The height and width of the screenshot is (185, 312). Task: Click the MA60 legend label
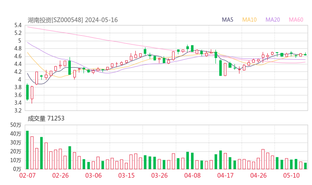[296, 20]
